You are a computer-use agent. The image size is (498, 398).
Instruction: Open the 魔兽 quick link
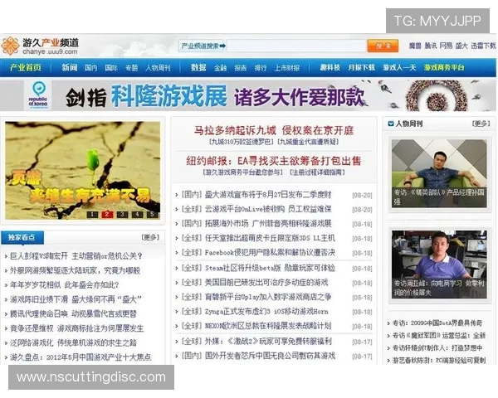click(x=415, y=46)
